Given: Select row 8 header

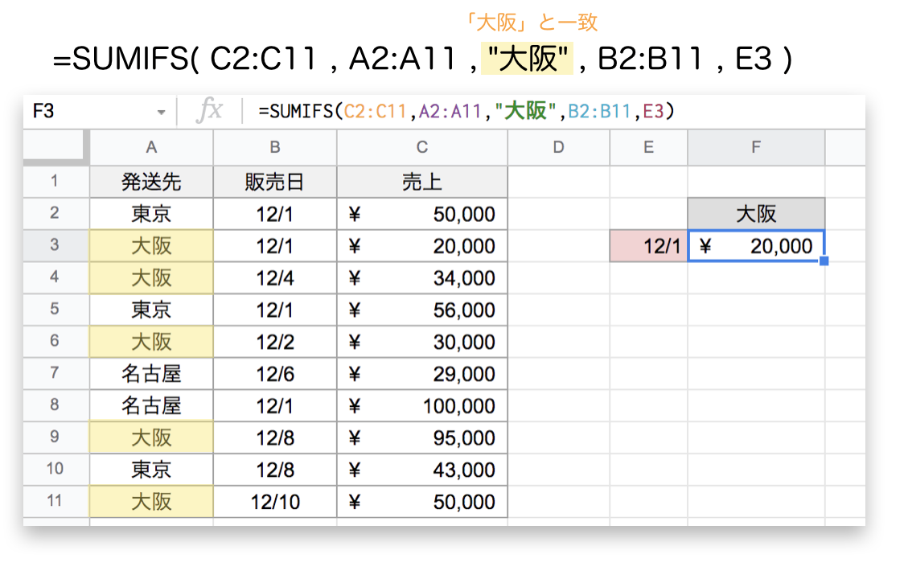Looking at the screenshot, I should click(x=56, y=405).
